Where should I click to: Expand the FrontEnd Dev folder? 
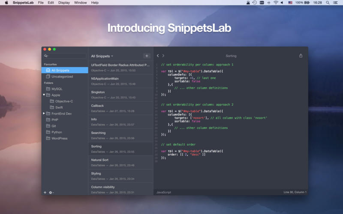click(44, 113)
